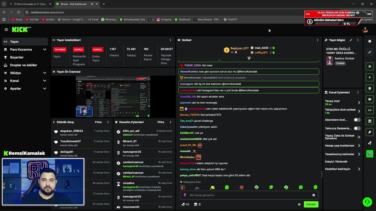376x211 pixels.
Task: Click the purple microphone icon in chat input
Action: pyautogui.click(x=185, y=195)
